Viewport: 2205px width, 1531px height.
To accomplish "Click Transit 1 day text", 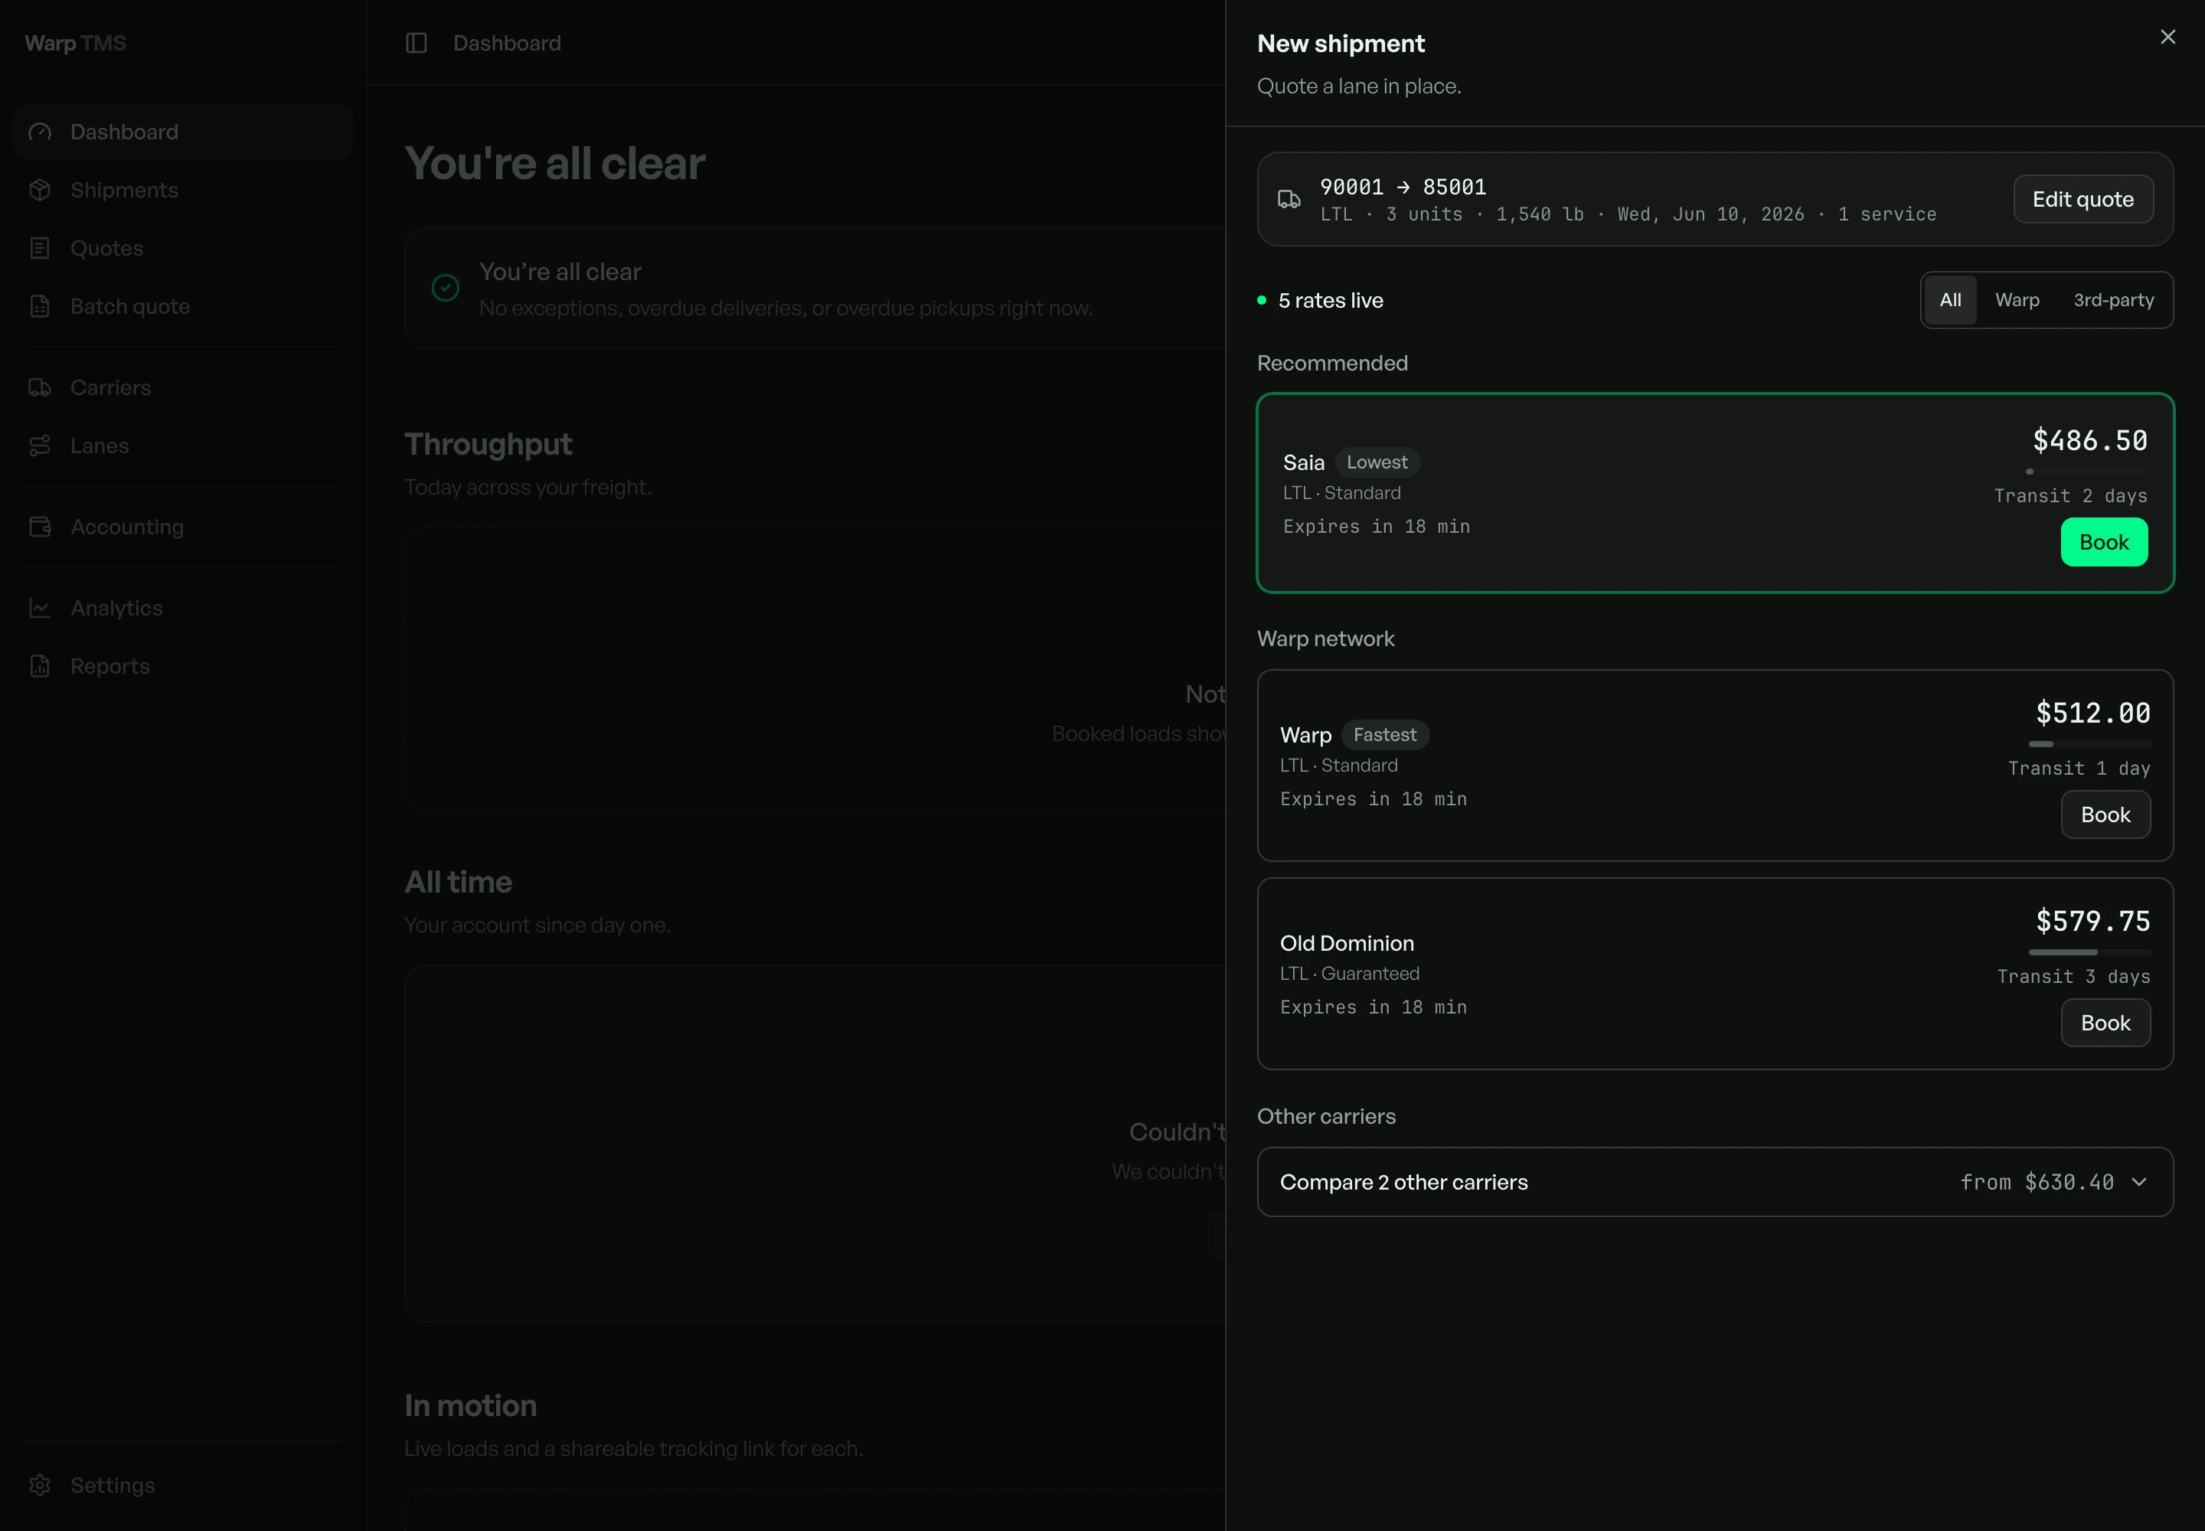I will (x=2079, y=769).
